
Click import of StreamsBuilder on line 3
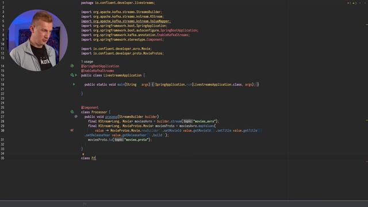coord(121,12)
